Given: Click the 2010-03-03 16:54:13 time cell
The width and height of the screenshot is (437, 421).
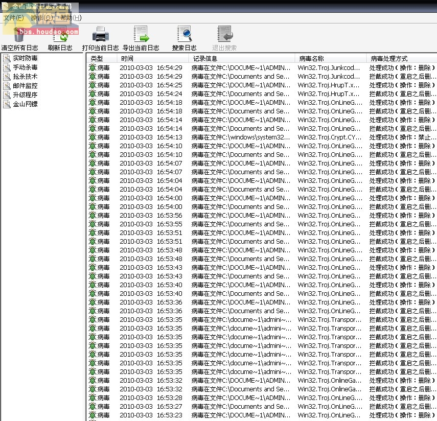Looking at the screenshot, I should [x=151, y=137].
